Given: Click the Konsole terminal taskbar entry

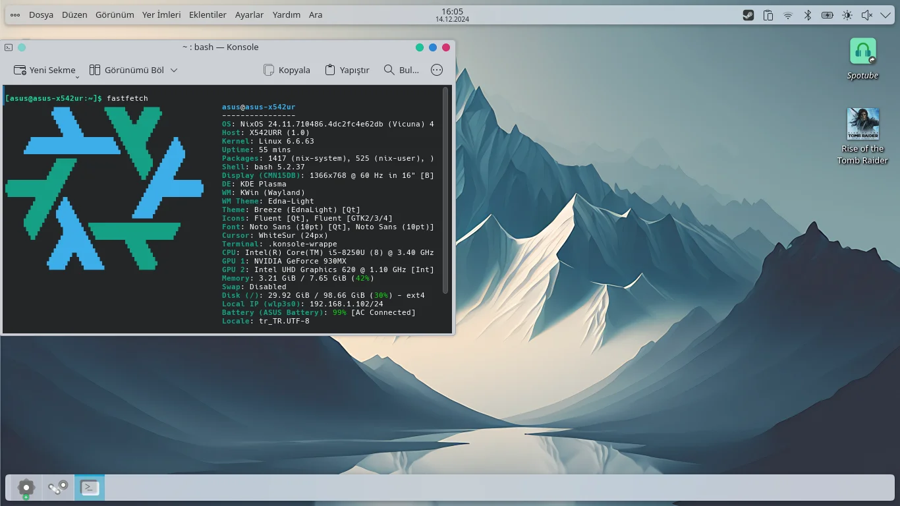Looking at the screenshot, I should tap(90, 488).
